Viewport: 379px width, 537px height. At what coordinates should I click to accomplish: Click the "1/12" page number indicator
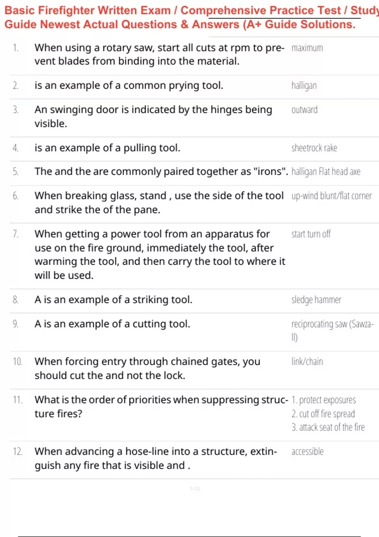pyautogui.click(x=195, y=489)
